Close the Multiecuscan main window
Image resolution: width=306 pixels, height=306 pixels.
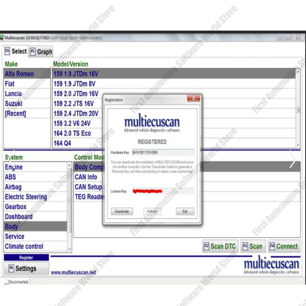298,37
